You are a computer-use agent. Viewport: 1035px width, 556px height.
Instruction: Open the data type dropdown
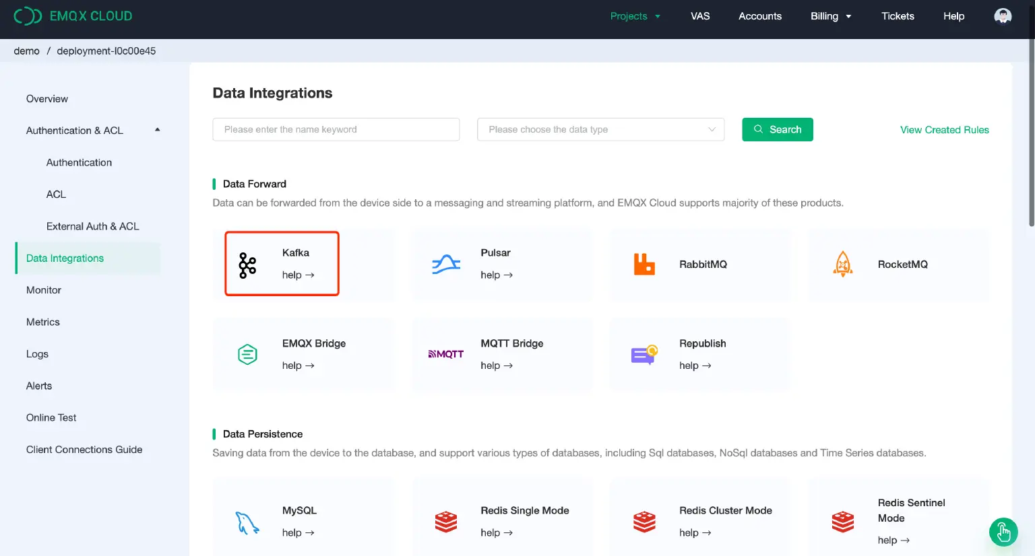600,129
